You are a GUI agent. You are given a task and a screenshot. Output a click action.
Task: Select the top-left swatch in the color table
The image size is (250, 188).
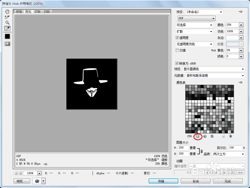[x=187, y=86]
